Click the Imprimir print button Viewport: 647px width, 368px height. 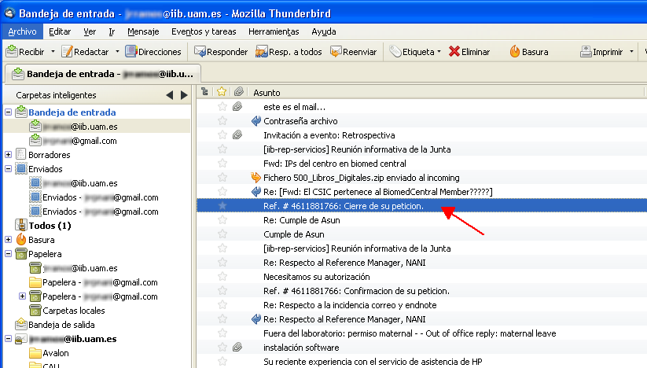point(601,52)
